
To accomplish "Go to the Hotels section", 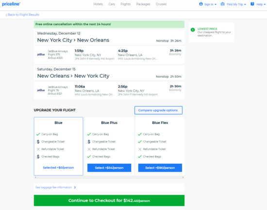I will (x=98, y=4).
